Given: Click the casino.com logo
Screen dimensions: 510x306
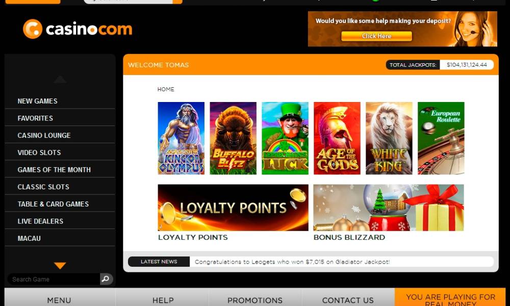Looking at the screenshot, I should tap(78, 29).
